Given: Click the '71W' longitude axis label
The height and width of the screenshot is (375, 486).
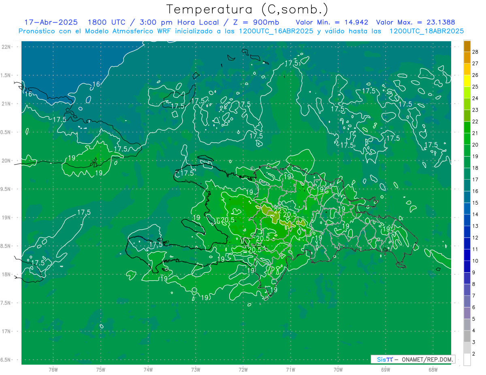Looking at the screenshot, I should pos(290,370).
